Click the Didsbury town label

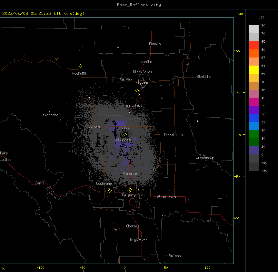pos(124,139)
